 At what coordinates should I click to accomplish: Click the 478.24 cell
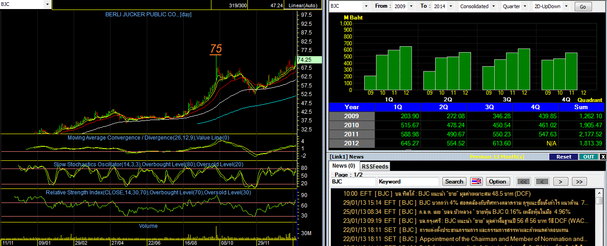(444, 125)
